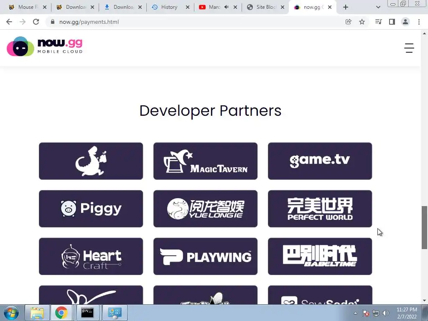Image resolution: width=428 pixels, height=321 pixels.
Task: Close the History tab
Action: tap(188, 7)
